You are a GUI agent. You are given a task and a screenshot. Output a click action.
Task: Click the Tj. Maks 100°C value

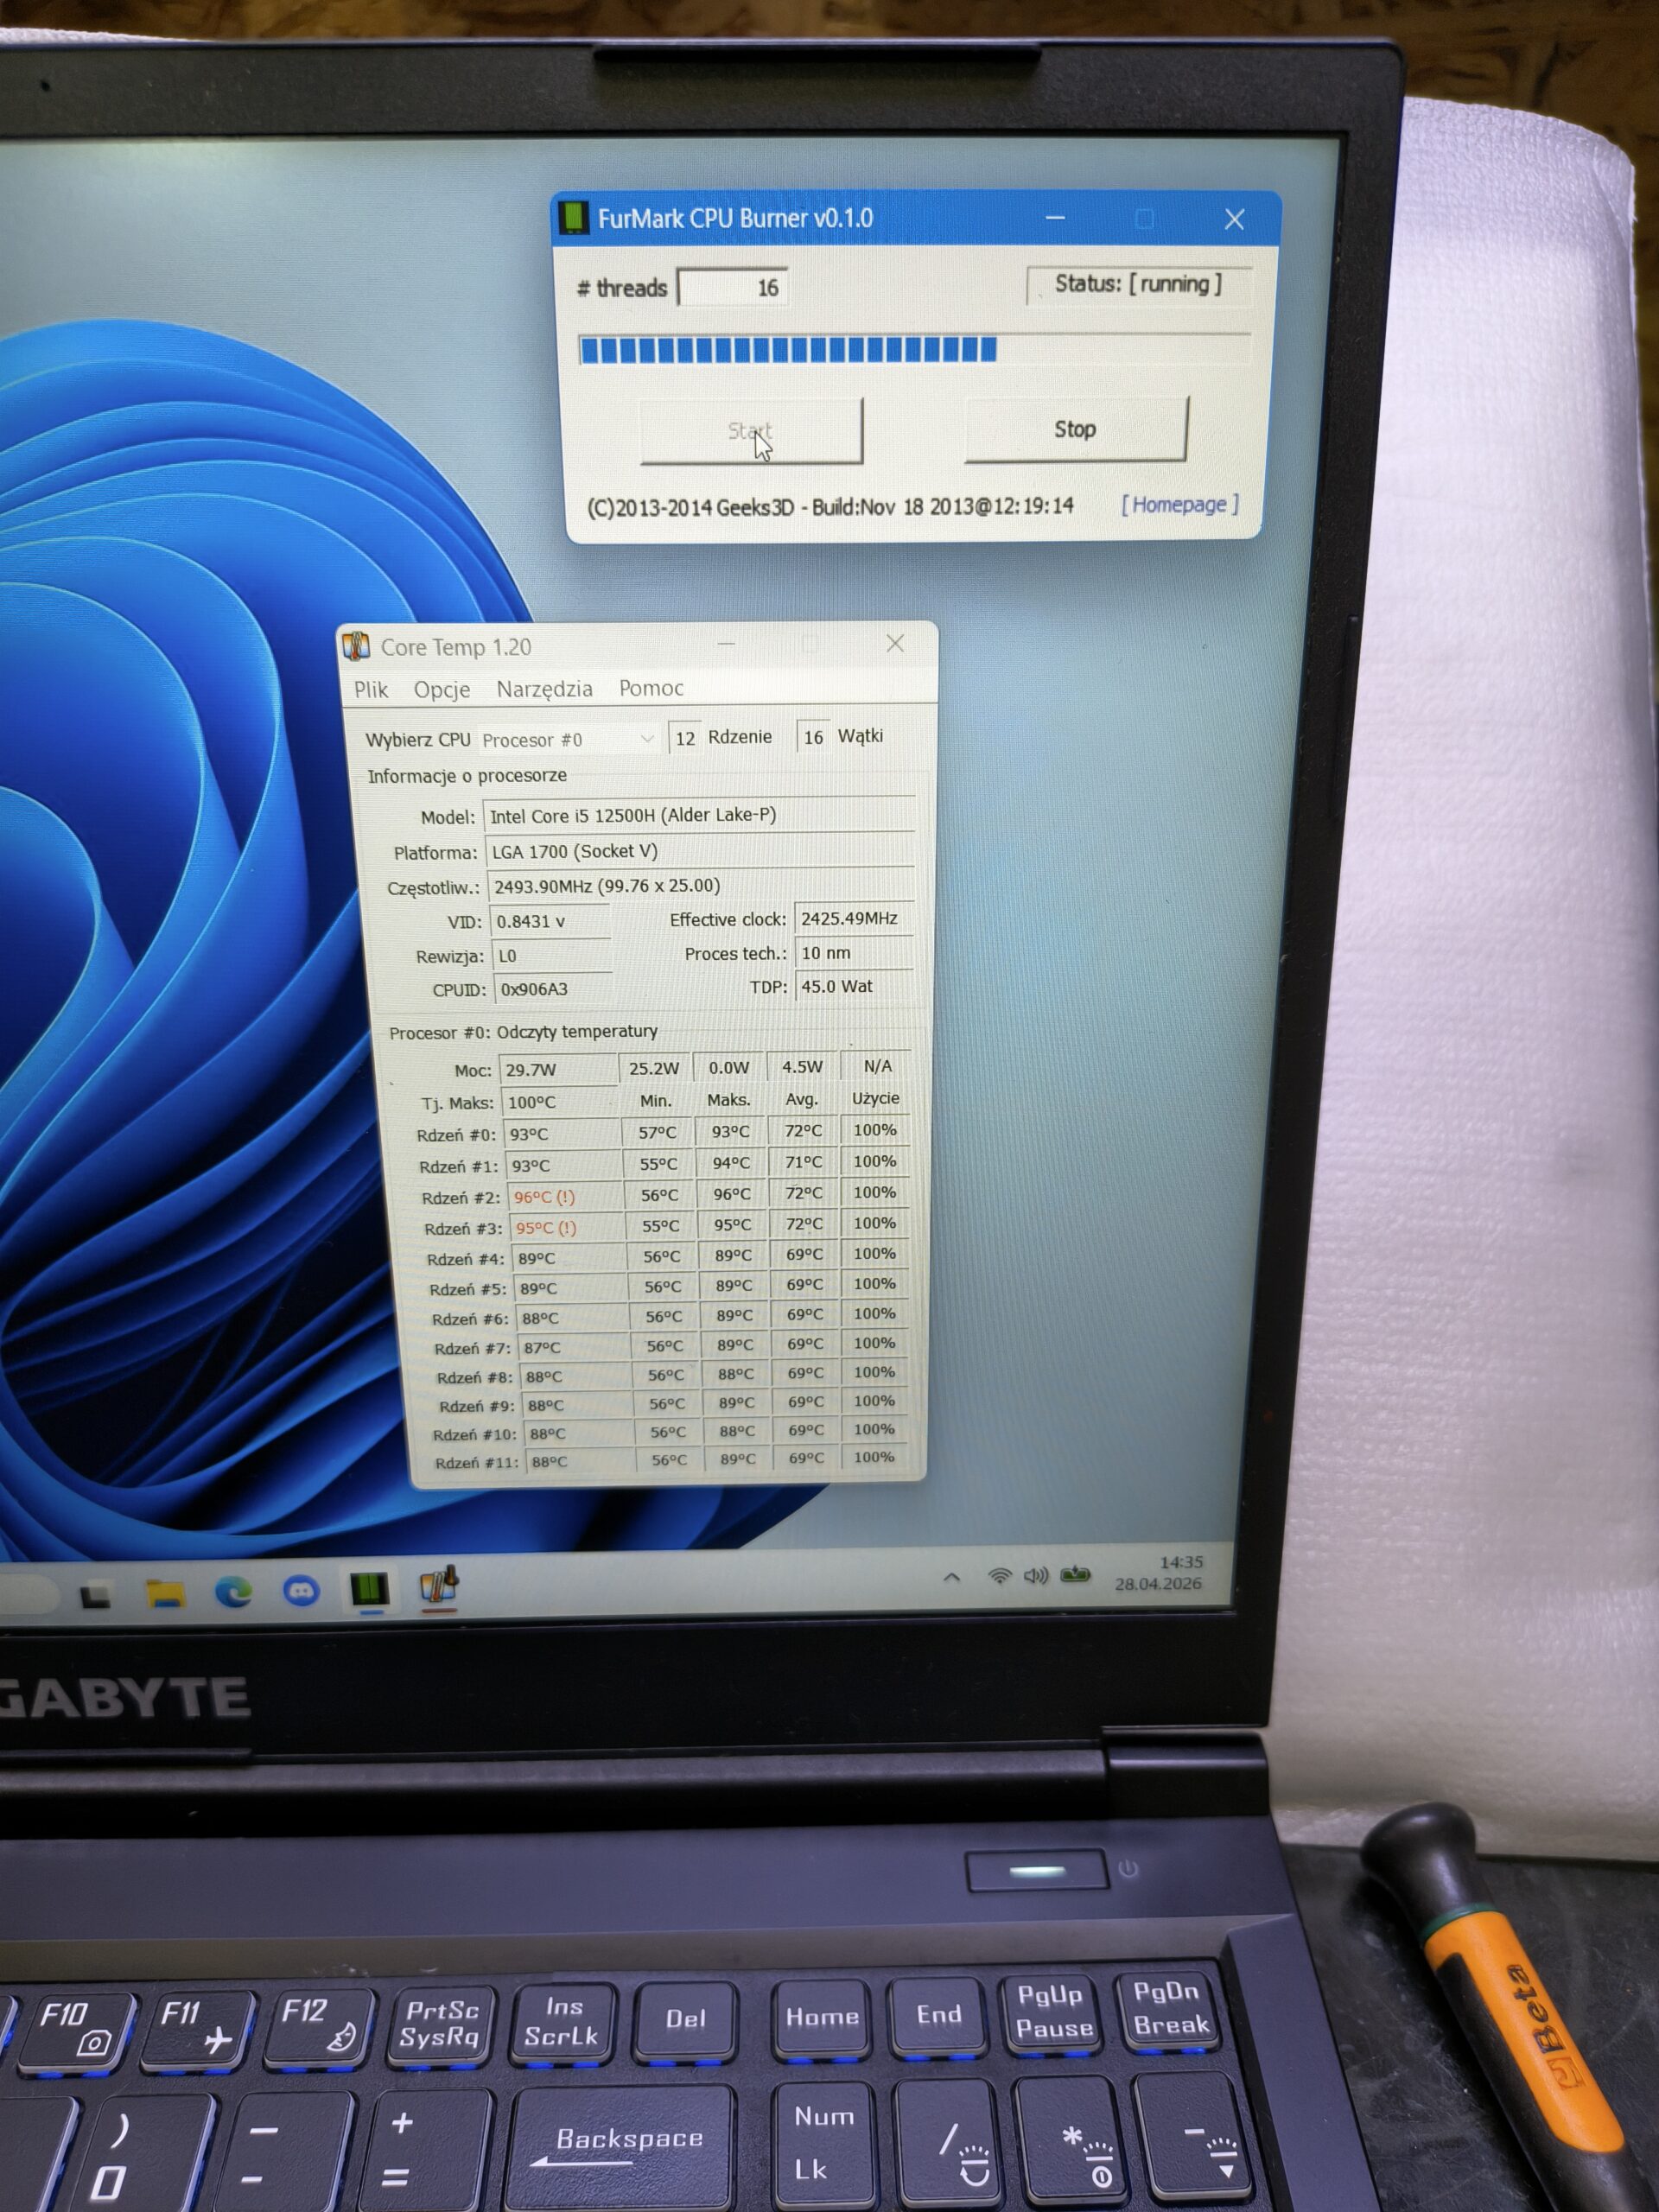(x=561, y=1102)
